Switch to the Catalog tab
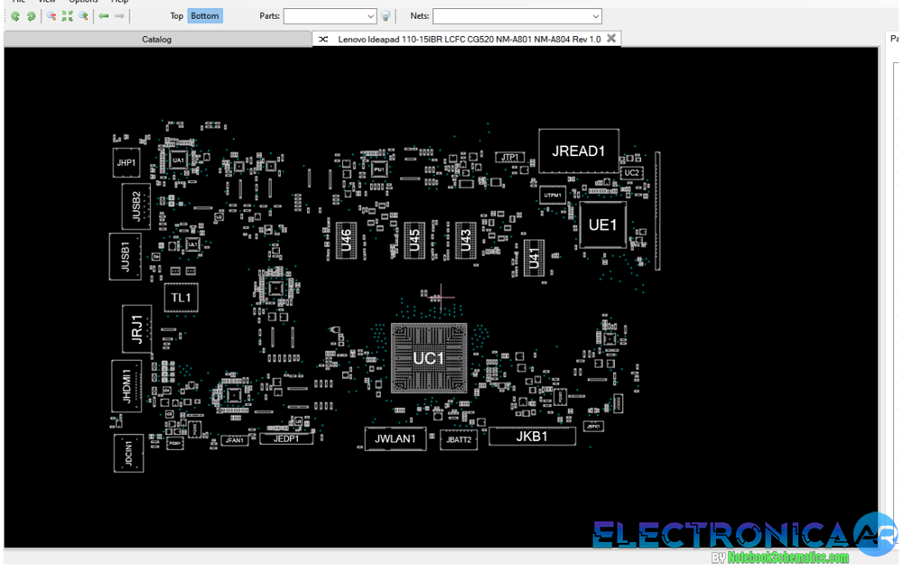This screenshot has height=570, width=903. click(156, 39)
